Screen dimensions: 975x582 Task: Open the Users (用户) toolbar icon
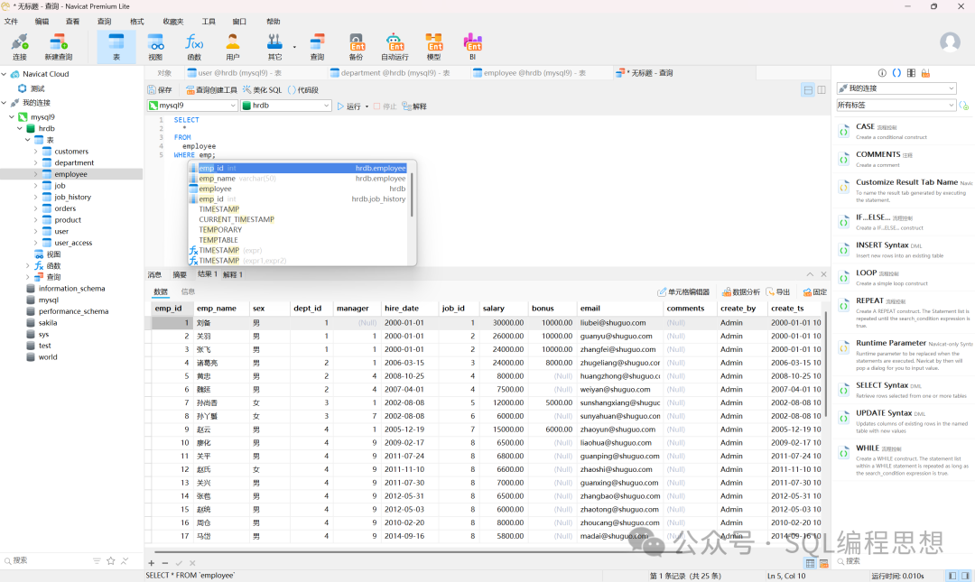[x=233, y=42]
